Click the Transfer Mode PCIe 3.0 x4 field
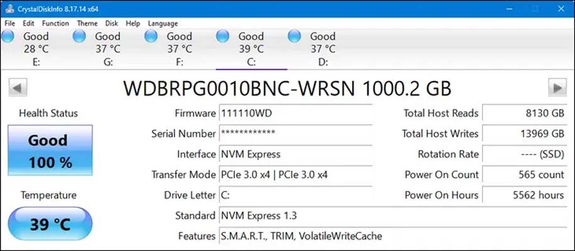 point(295,174)
